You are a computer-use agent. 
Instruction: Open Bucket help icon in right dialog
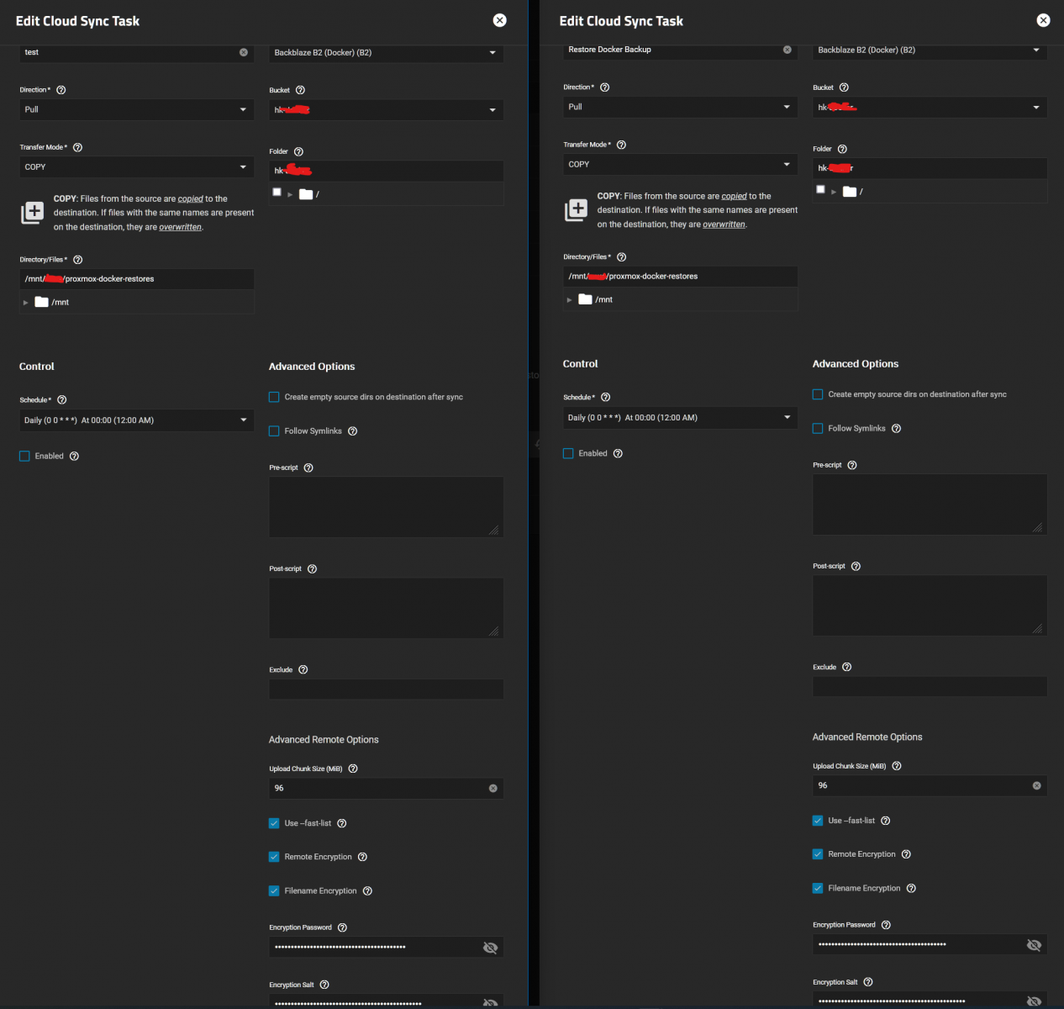[844, 87]
